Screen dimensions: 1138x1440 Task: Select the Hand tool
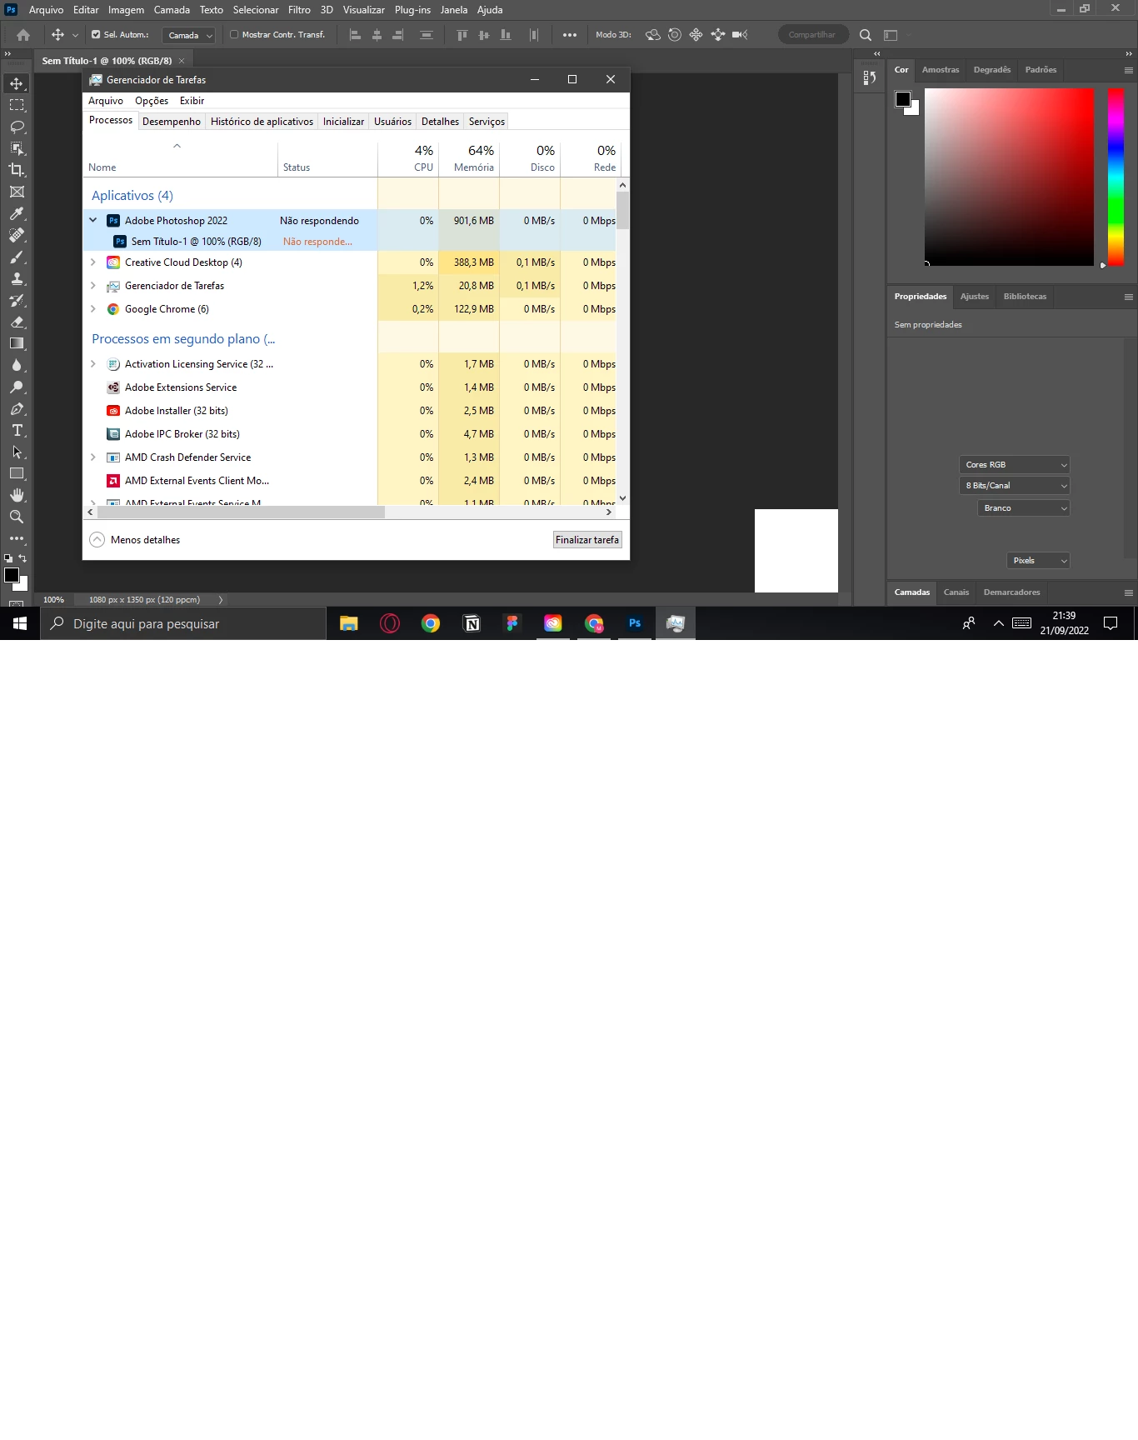pyautogui.click(x=17, y=495)
